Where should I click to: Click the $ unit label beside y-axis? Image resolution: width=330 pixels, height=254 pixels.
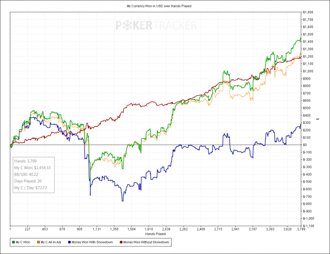point(318,119)
